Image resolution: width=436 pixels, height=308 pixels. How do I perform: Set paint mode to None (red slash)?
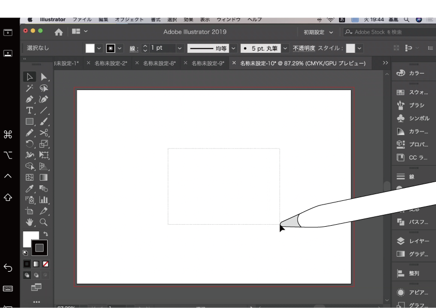tap(46, 264)
